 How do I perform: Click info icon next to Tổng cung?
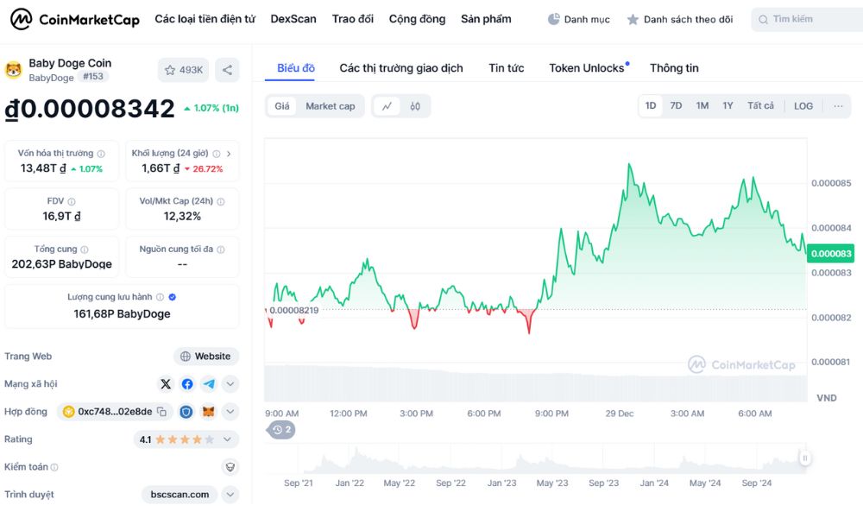[x=85, y=250]
